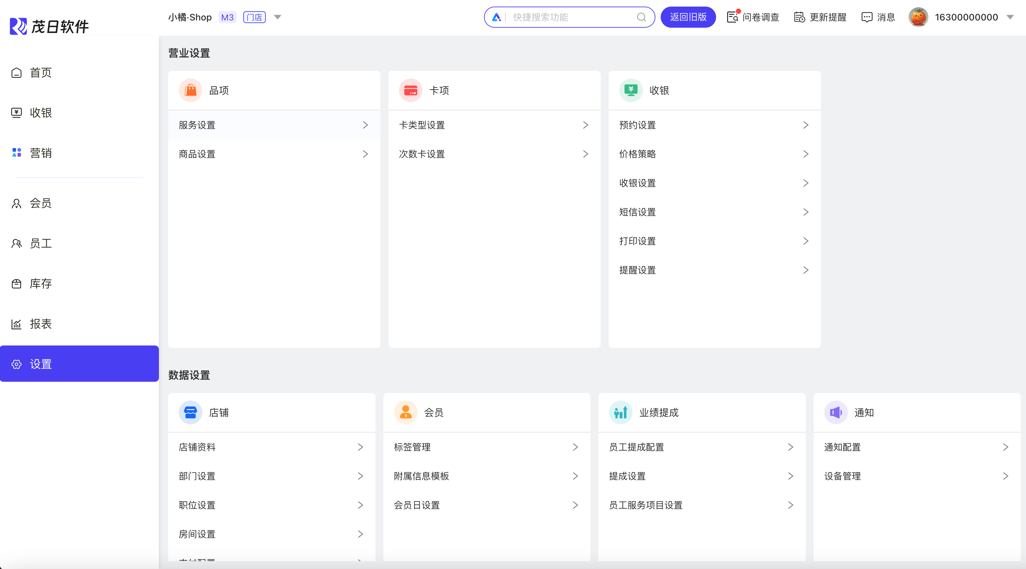Open 报表 reports chart icon
The image size is (1026, 569).
pos(16,324)
